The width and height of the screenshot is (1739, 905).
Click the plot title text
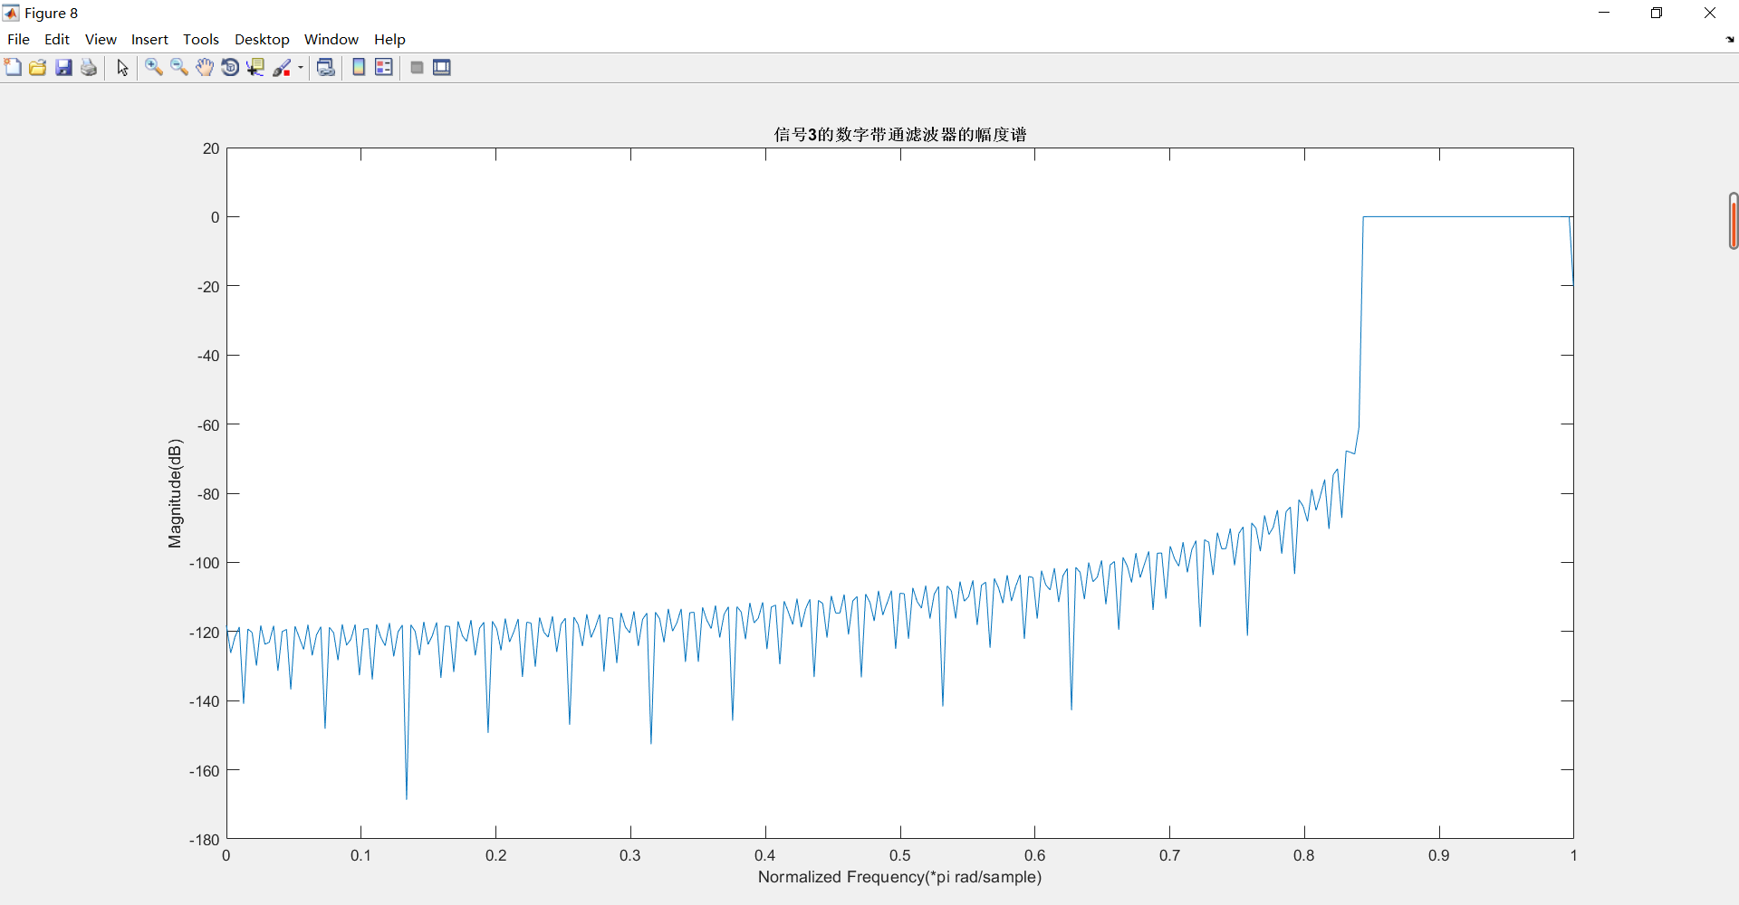[900, 134]
